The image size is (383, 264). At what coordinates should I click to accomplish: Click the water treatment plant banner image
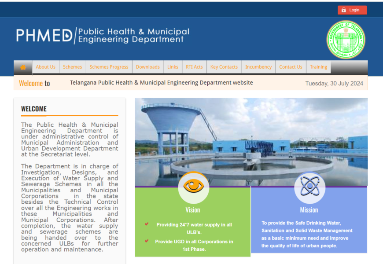(251, 142)
